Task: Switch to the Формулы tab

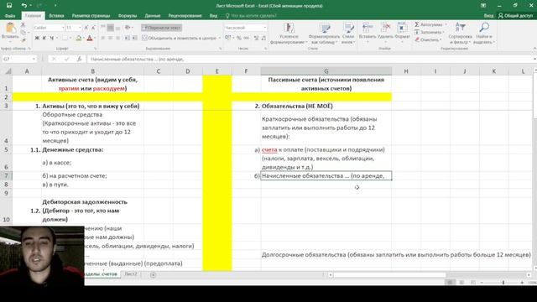Action: click(128, 15)
